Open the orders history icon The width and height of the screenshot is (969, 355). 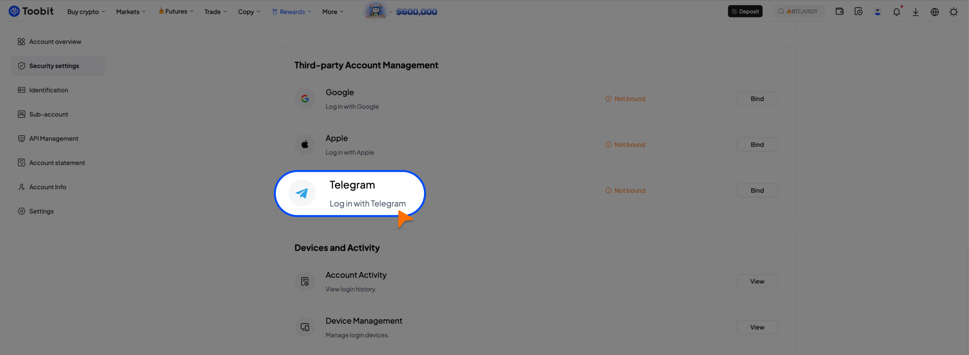pos(858,12)
